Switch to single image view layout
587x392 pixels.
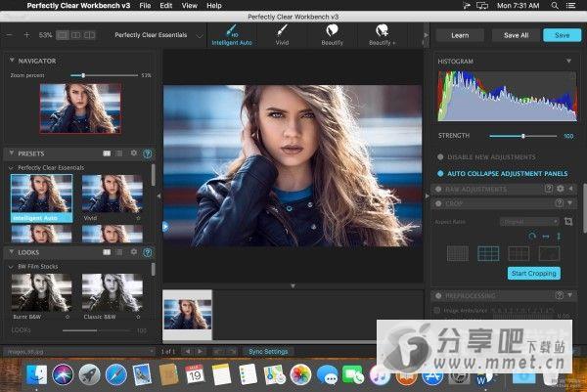tap(63, 35)
